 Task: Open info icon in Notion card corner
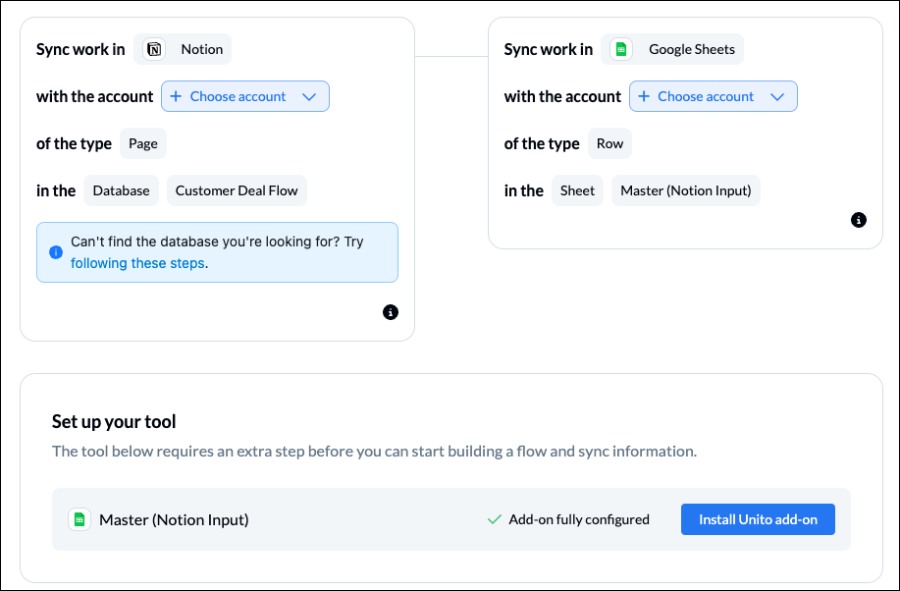point(391,312)
